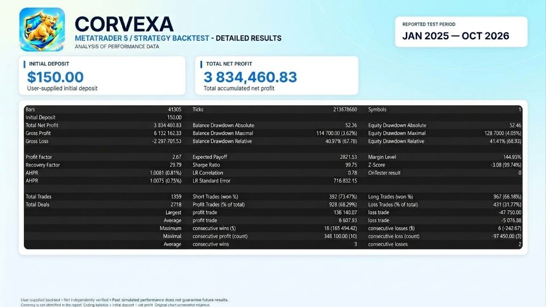Select Largest profit trade value "136 140.07"

(345, 213)
